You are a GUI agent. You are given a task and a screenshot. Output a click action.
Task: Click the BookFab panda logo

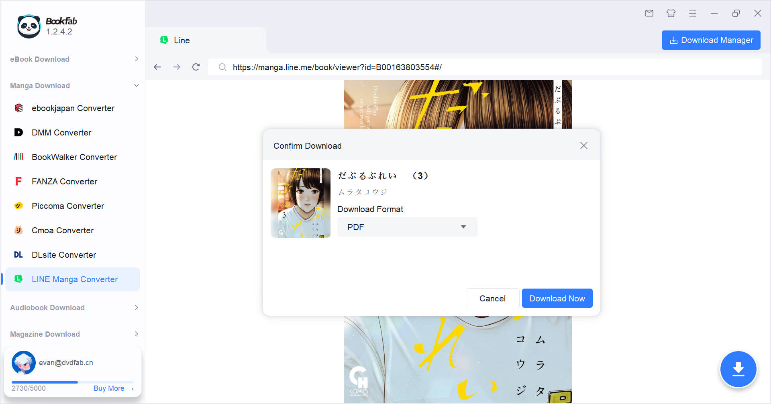point(29,26)
